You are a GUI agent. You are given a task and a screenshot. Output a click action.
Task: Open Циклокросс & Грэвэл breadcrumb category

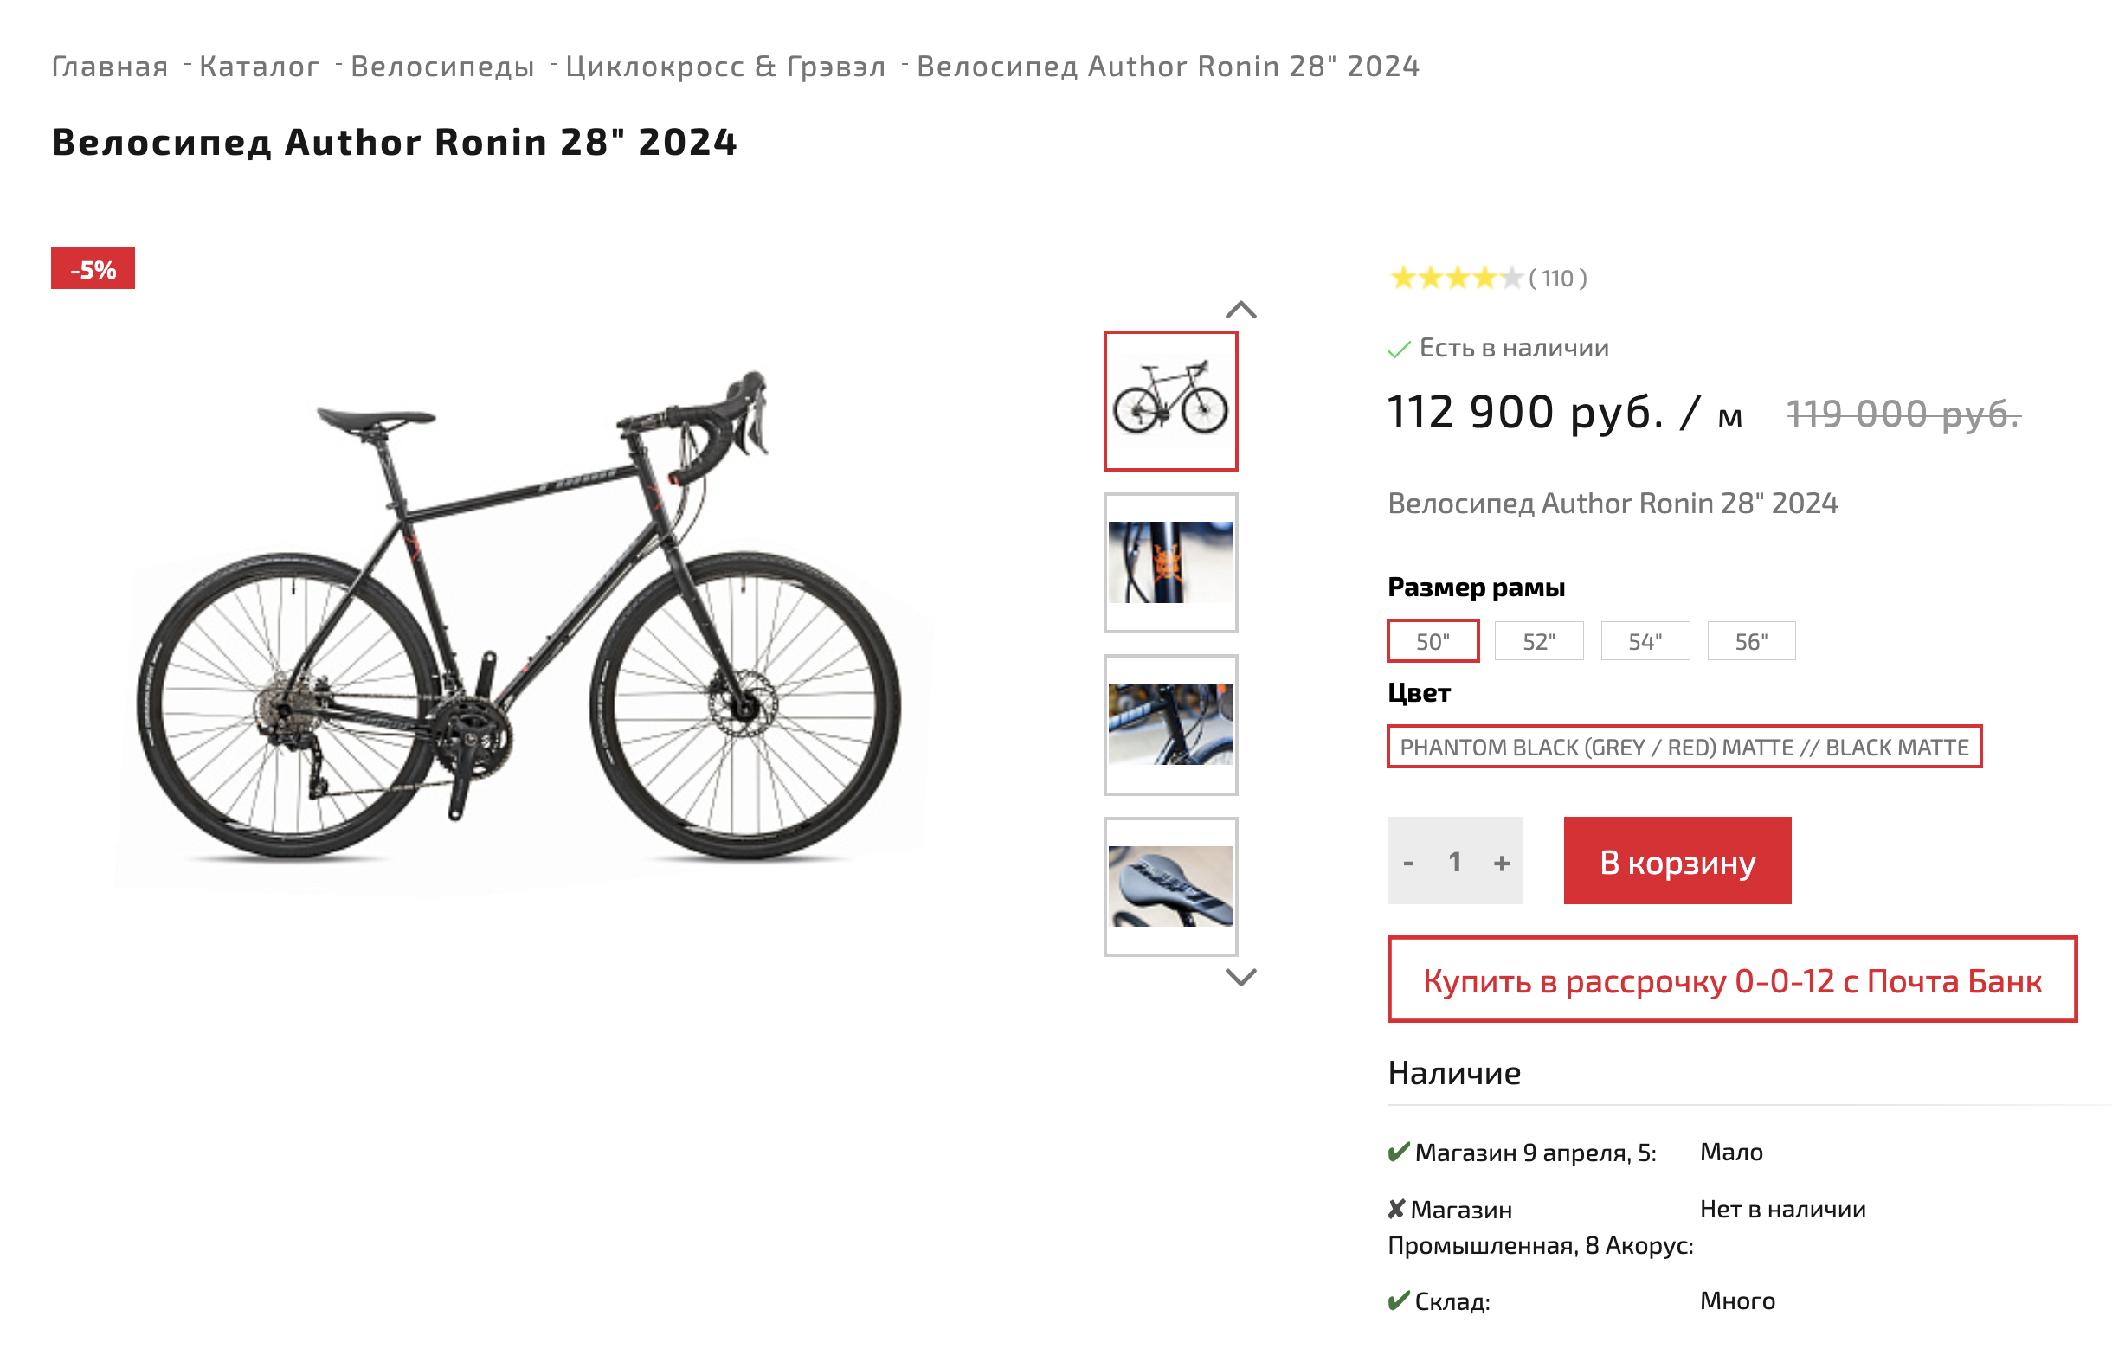point(725,67)
